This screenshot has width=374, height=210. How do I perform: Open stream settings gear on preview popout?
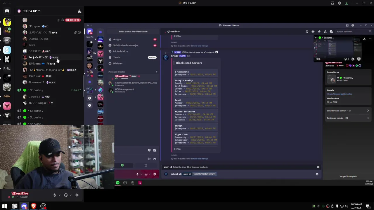point(353,59)
